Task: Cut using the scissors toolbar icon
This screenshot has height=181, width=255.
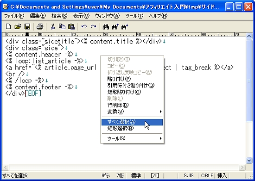Action: tap(52, 26)
